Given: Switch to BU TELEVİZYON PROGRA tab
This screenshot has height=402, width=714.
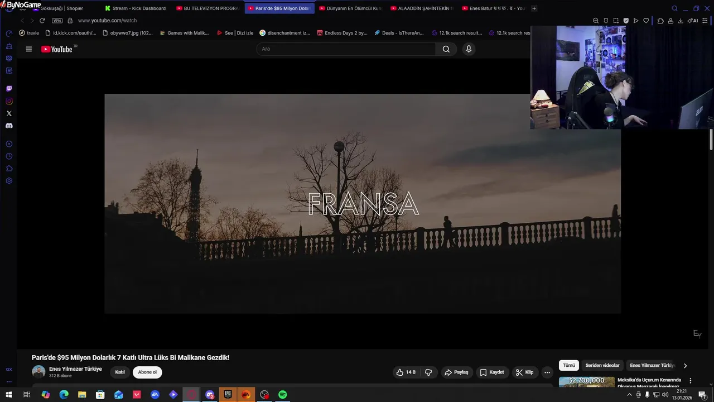Looking at the screenshot, I should [208, 8].
